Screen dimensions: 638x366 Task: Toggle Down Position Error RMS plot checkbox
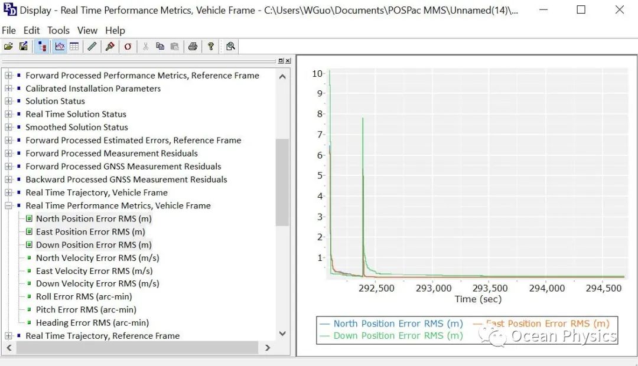[30, 245]
